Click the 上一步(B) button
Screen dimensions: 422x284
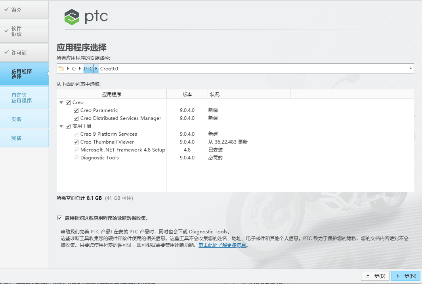[375, 276]
